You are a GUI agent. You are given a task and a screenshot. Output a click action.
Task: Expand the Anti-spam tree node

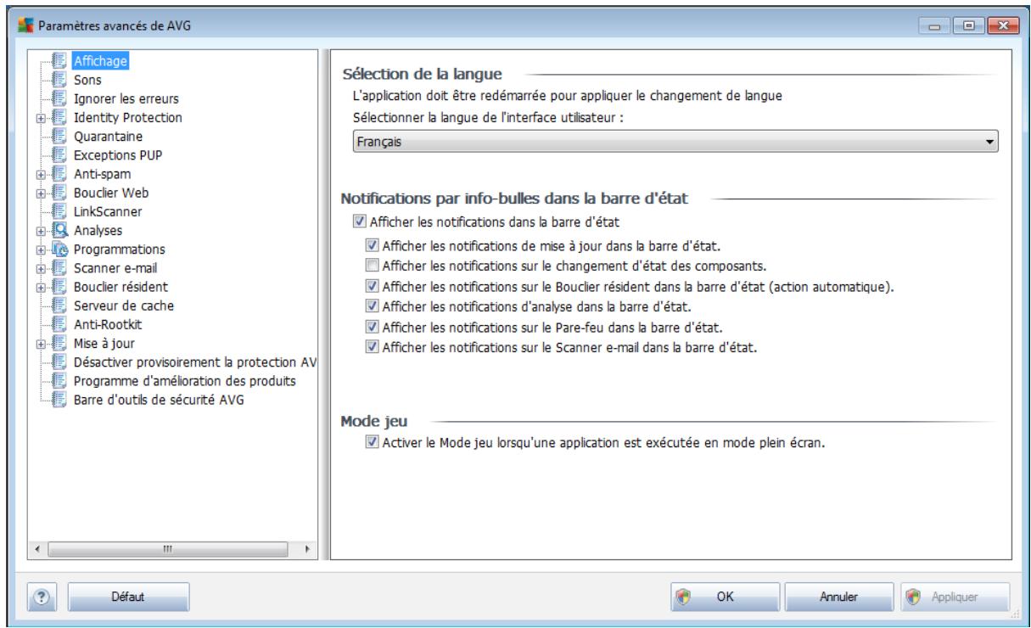pos(41,174)
